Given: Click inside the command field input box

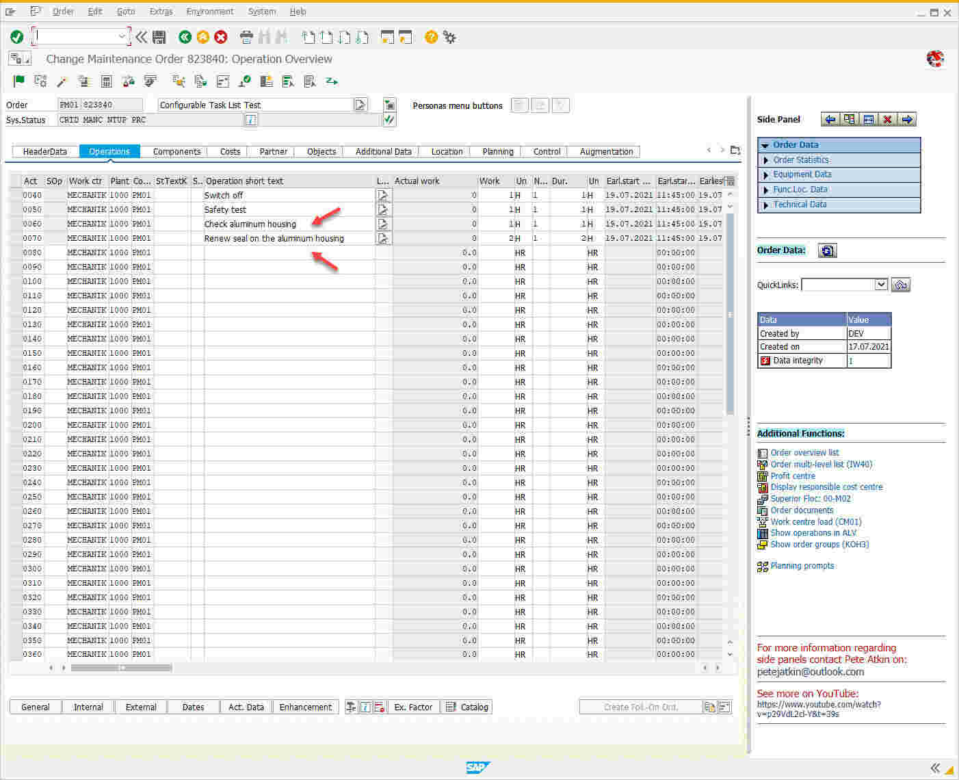Looking at the screenshot, I should [x=77, y=37].
